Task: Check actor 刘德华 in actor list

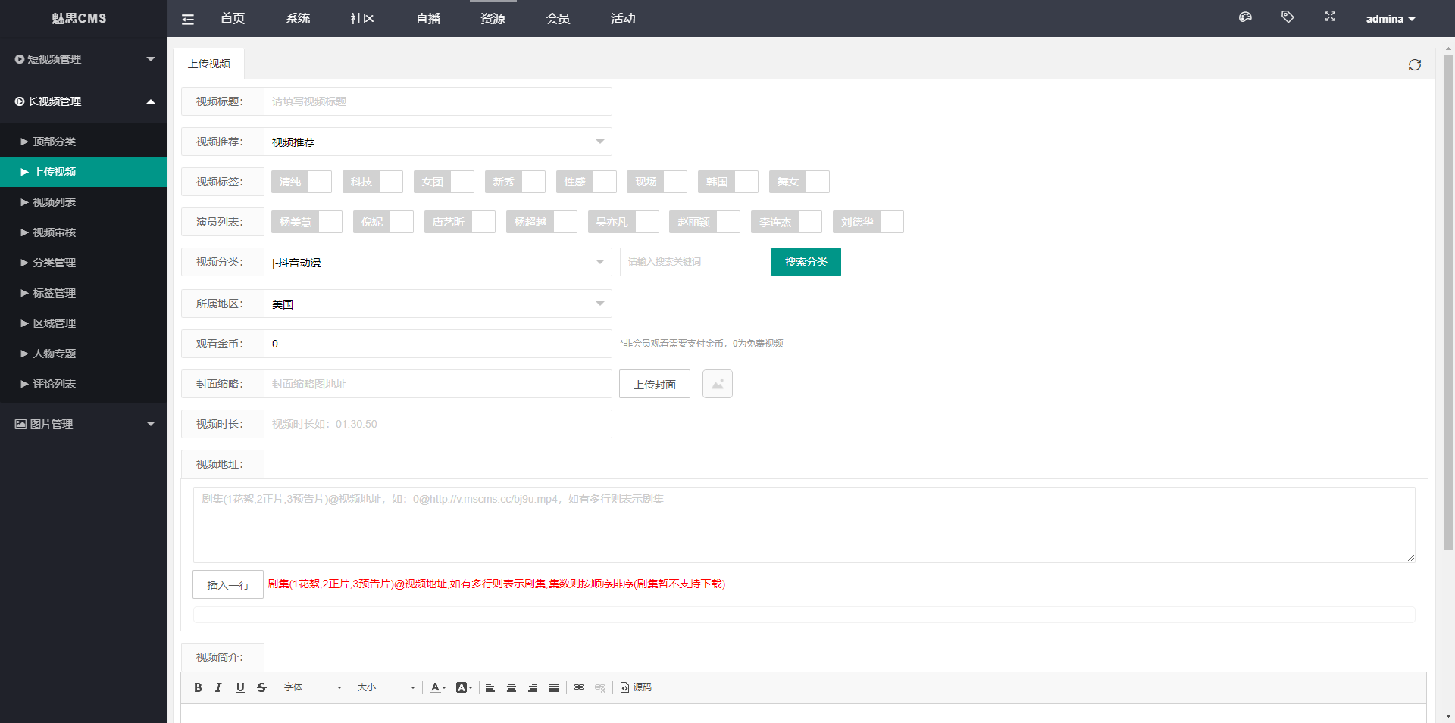Action: [x=868, y=222]
